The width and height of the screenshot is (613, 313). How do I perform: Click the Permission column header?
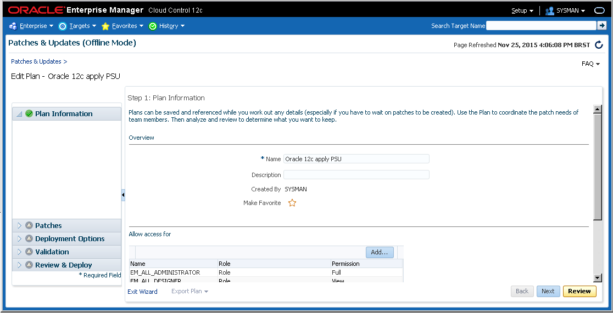[x=366, y=264]
